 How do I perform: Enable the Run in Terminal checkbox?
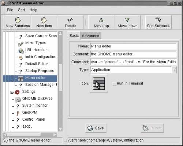pyautogui.click(x=114, y=84)
